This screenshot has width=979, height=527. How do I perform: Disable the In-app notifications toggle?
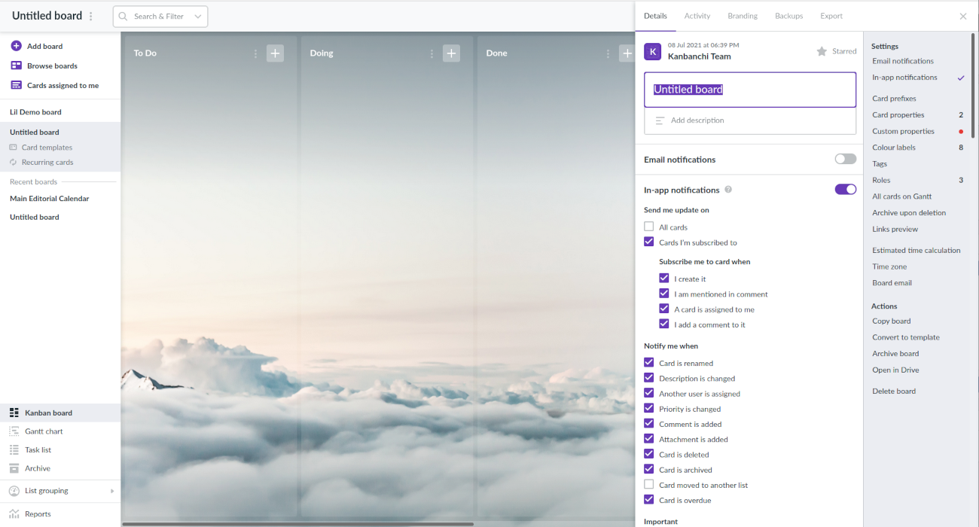tap(846, 189)
